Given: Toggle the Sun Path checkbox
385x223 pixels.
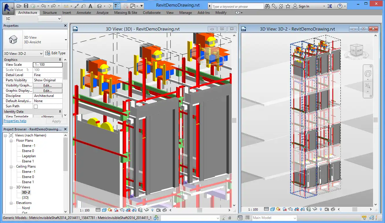Looking at the screenshot, I should point(36,106).
